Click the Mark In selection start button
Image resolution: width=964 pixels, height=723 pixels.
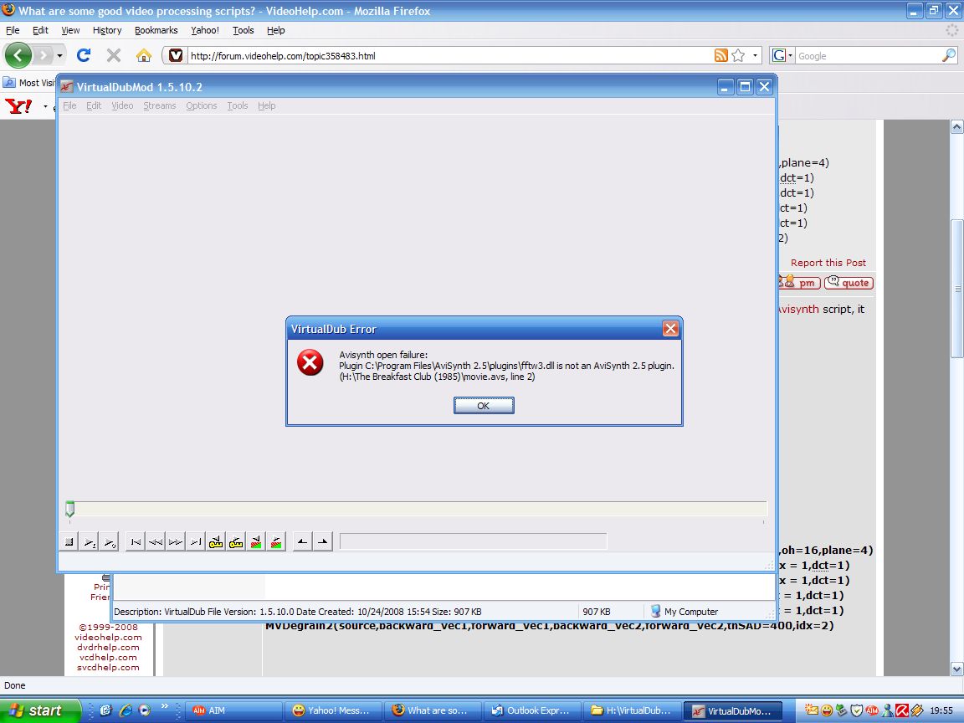click(302, 541)
